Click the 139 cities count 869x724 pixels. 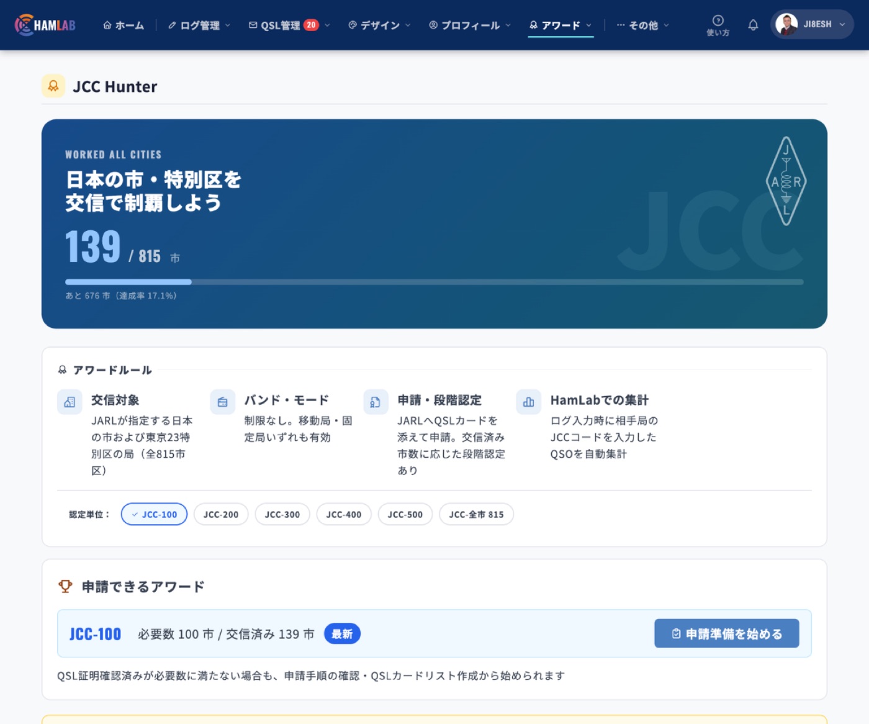coord(93,247)
